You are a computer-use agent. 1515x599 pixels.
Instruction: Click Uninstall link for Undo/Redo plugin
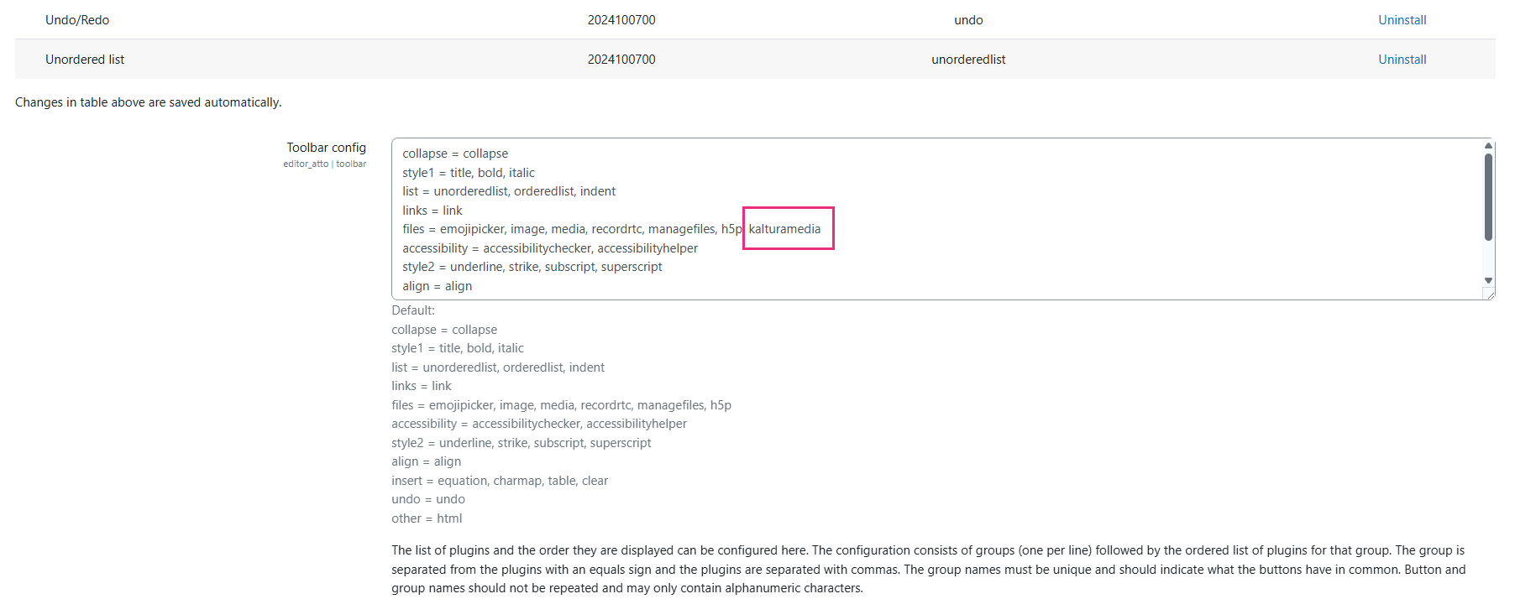point(1402,20)
